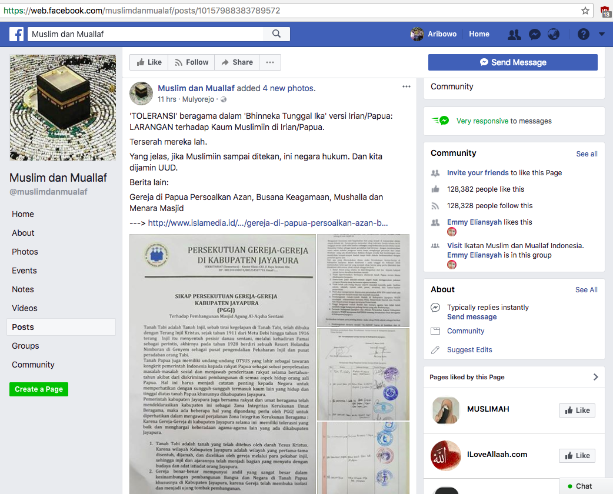Viewport: 613px width, 494px height.
Task: Open the Notifications globe icon
Action: (554, 34)
